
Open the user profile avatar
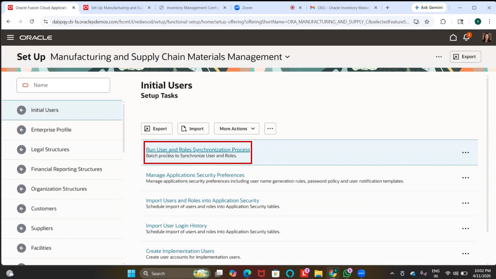pyautogui.click(x=487, y=37)
